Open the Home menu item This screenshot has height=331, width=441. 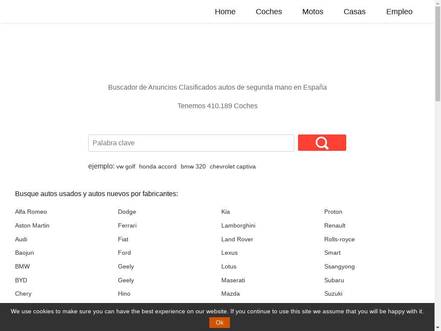(225, 12)
